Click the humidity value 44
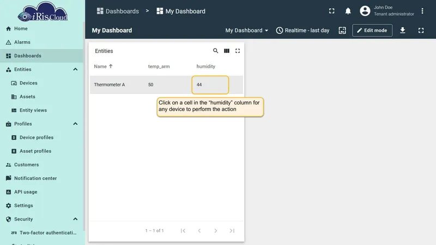The width and height of the screenshot is (436, 245). pos(199,85)
